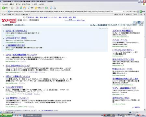This screenshot has height=117, width=146.
Task: Click the Yahoo! JAPAN logo
Action: [x=9, y=20]
